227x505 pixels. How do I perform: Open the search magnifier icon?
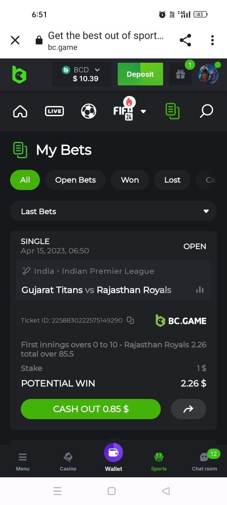pos(206,111)
